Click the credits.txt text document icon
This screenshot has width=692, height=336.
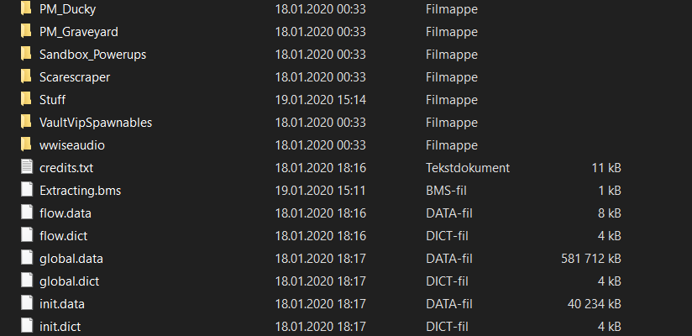click(x=27, y=167)
